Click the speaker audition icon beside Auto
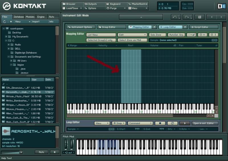 (55, 152)
